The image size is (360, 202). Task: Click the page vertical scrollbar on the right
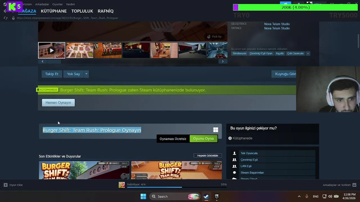pos(358,41)
